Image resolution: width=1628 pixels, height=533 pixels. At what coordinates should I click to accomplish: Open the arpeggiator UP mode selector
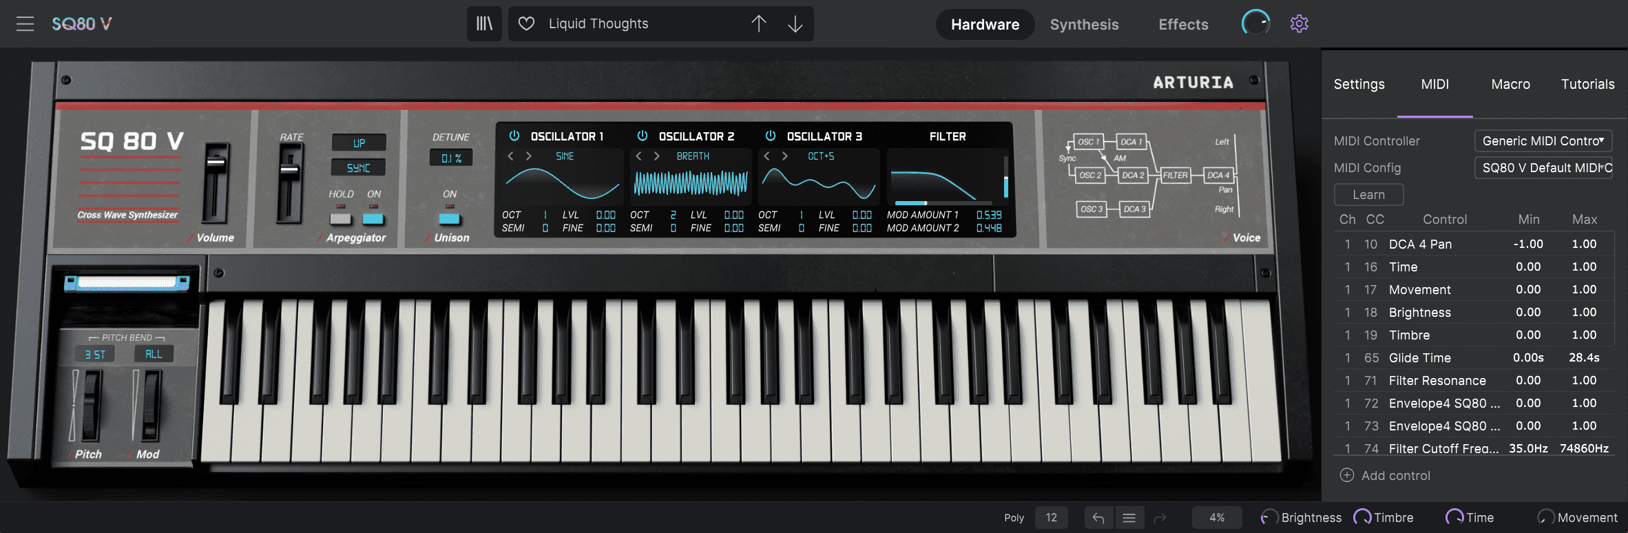pos(358,143)
